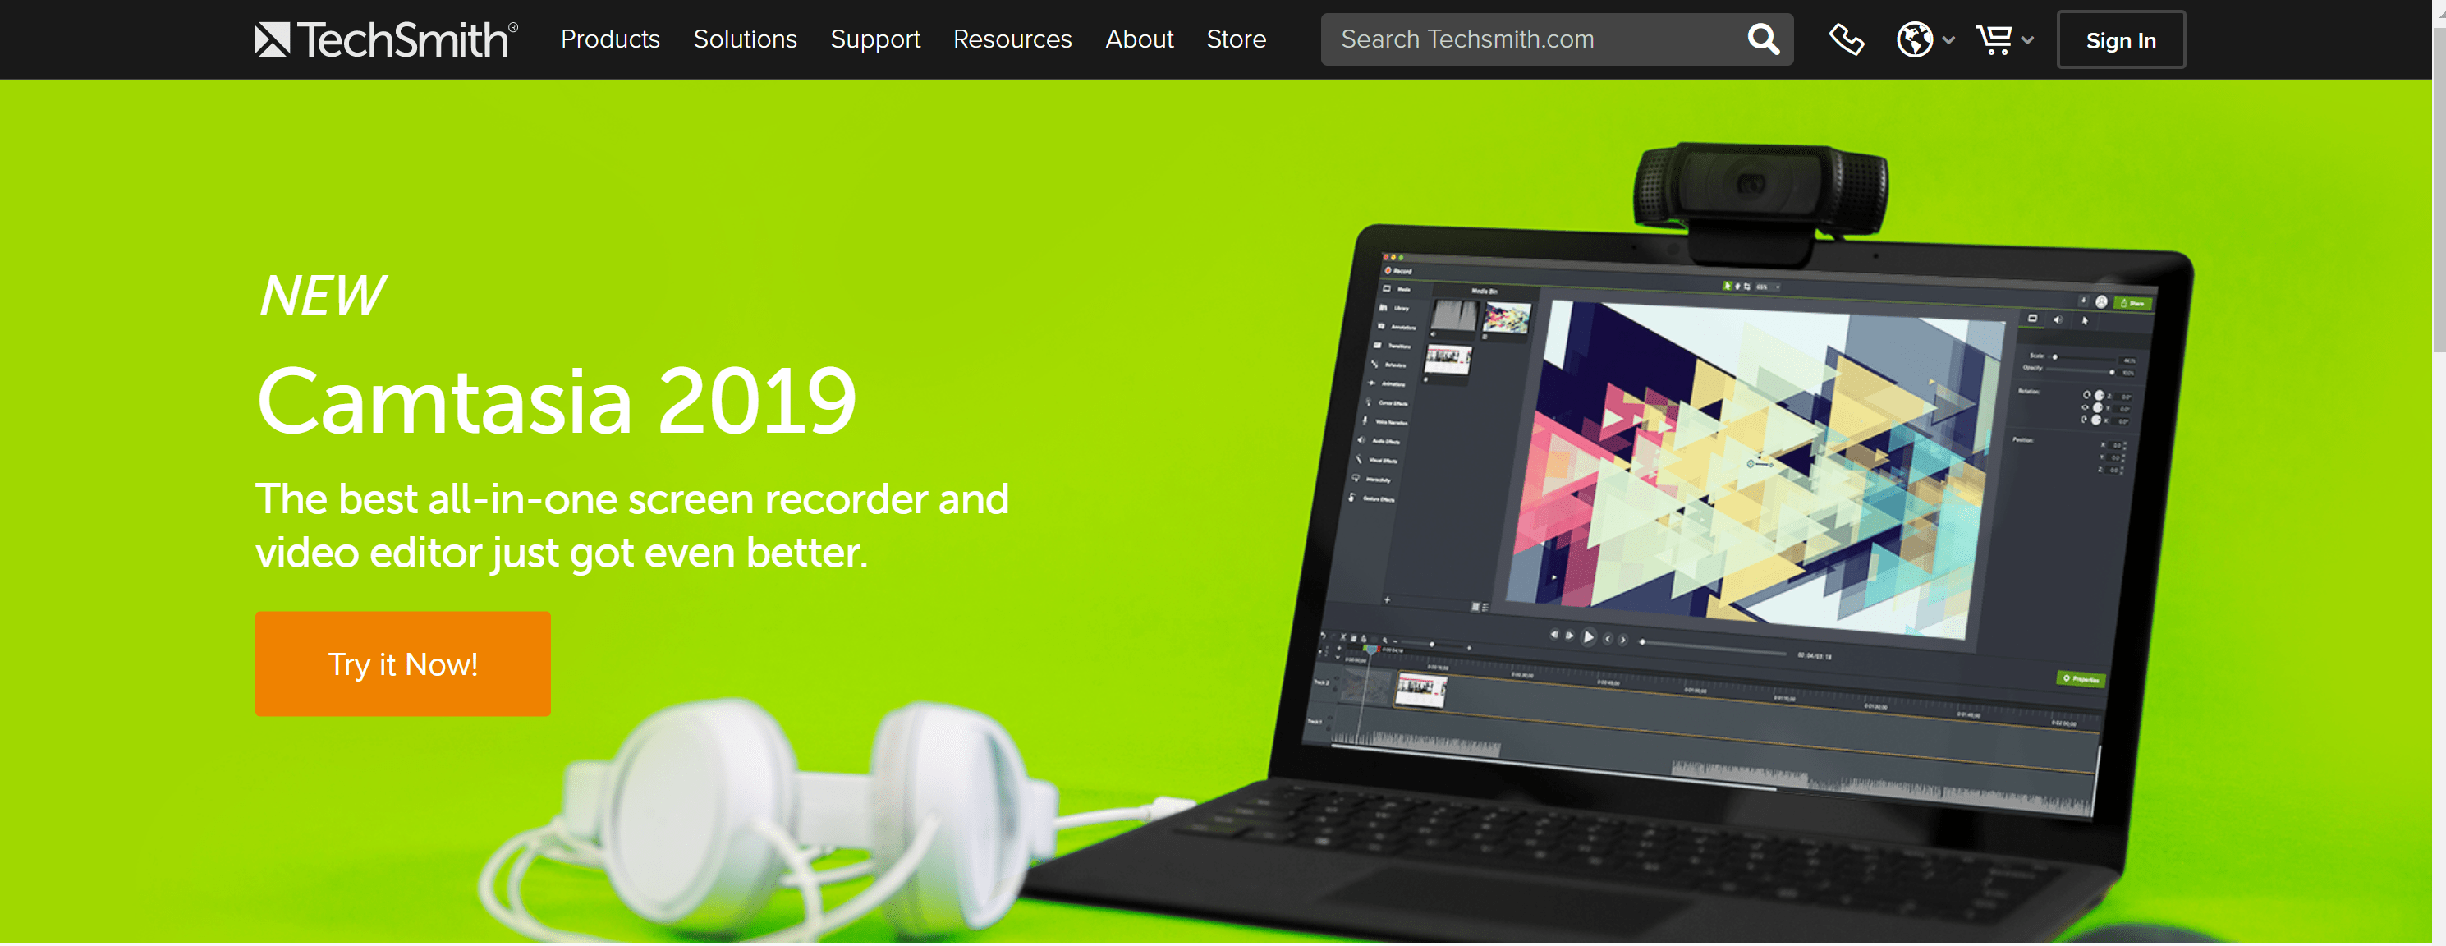Click the page vertical scrollbar

pyautogui.click(x=2439, y=190)
